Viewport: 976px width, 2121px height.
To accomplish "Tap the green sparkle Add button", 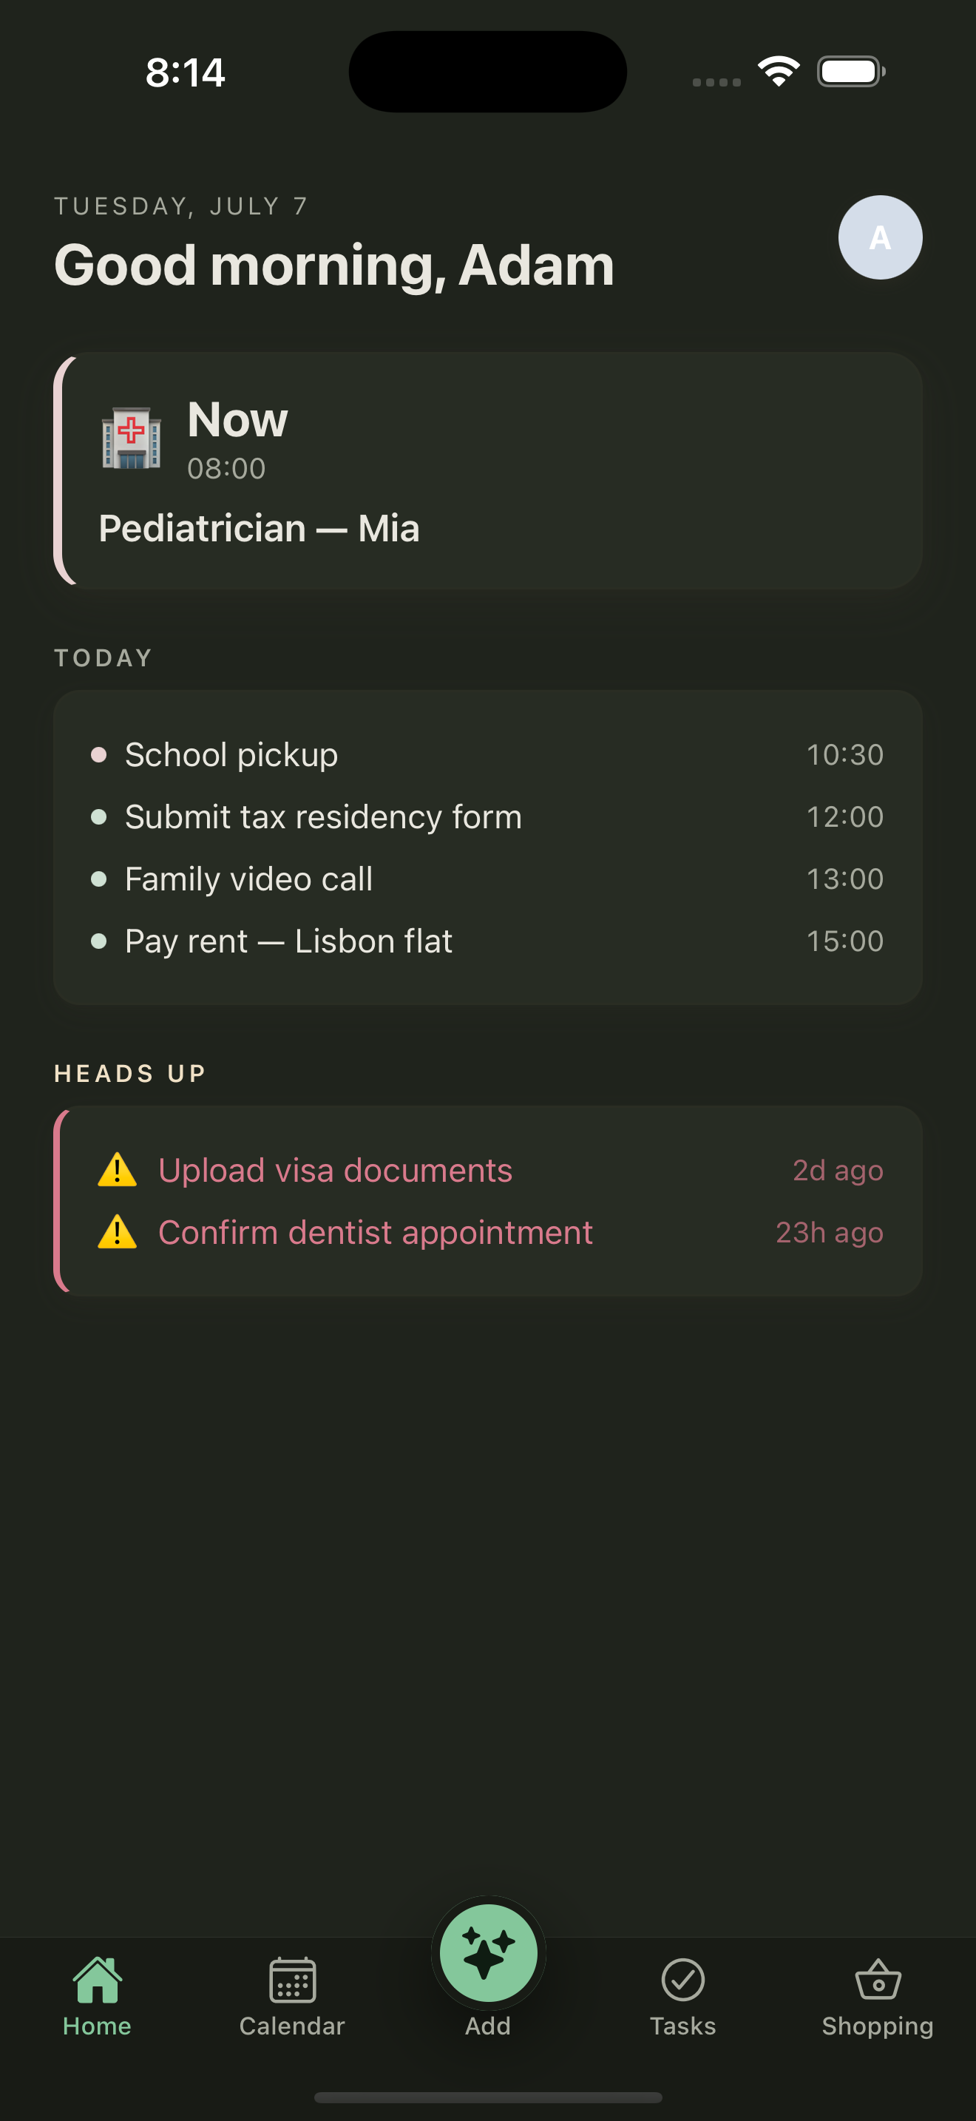I will [x=488, y=1952].
